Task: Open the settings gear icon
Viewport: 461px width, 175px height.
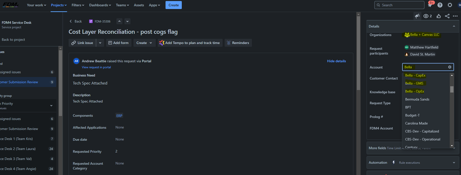Action: coord(450,5)
